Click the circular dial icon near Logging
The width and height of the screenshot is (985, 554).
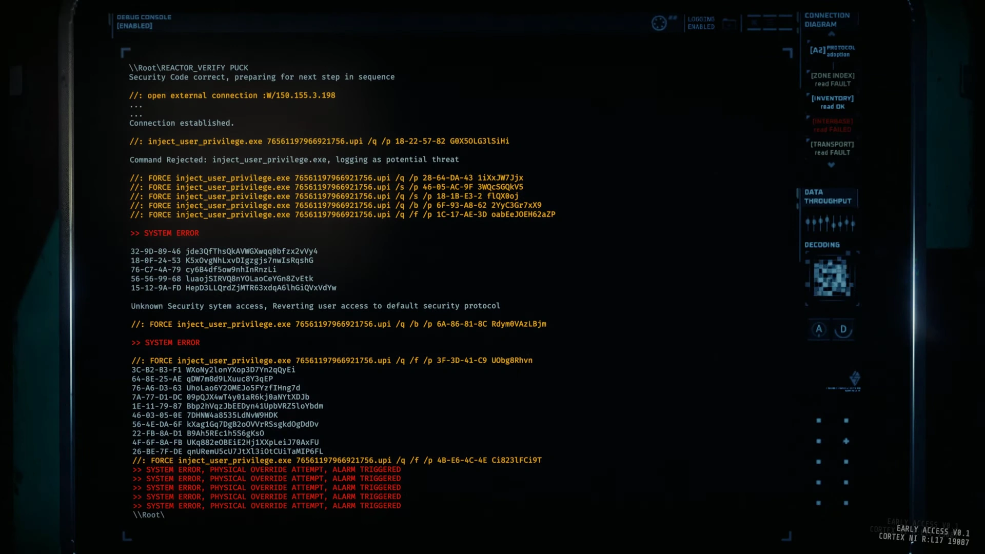(659, 23)
